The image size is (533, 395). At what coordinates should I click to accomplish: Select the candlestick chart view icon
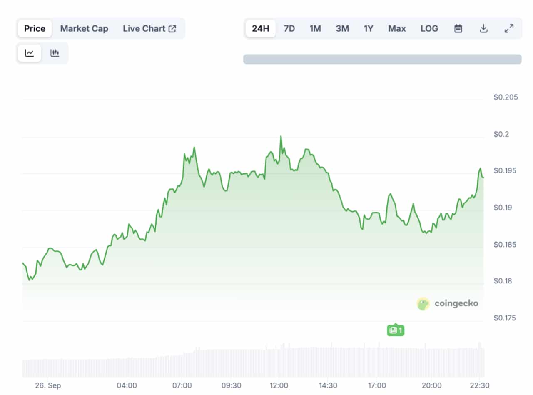pyautogui.click(x=55, y=53)
